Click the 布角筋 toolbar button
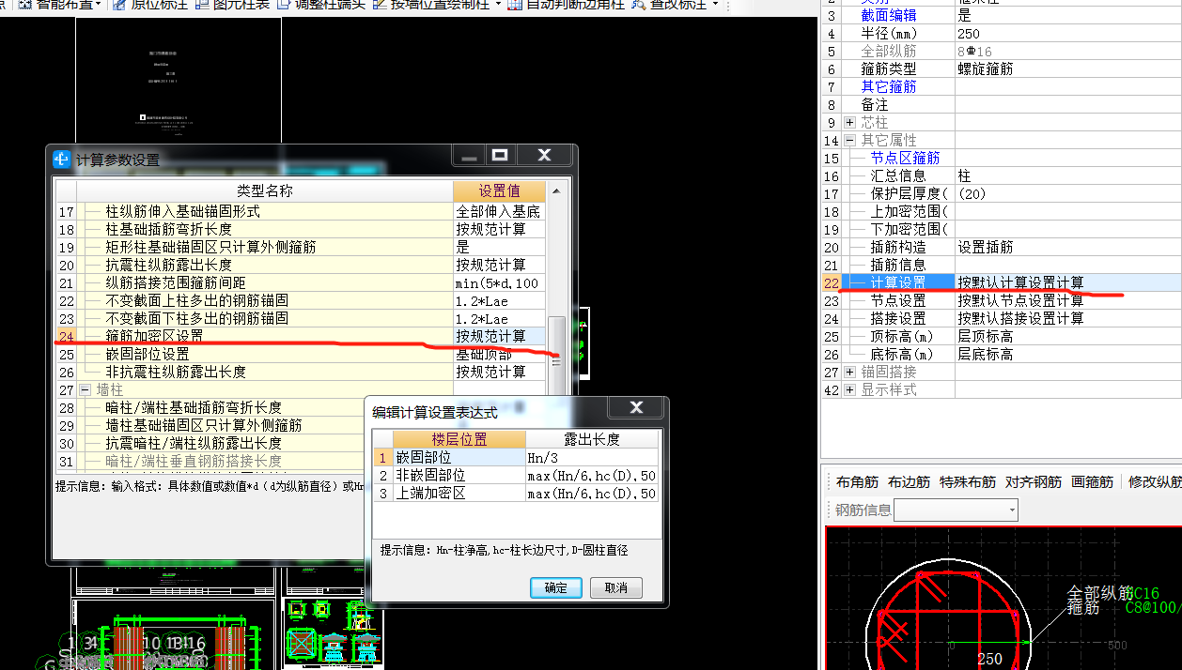Image resolution: width=1182 pixels, height=670 pixels. pos(857,481)
